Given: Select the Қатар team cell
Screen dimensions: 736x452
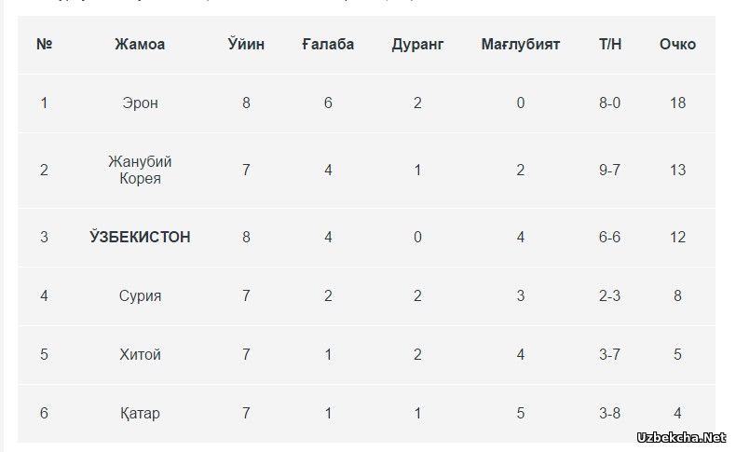Looking at the screenshot, I should [140, 413].
